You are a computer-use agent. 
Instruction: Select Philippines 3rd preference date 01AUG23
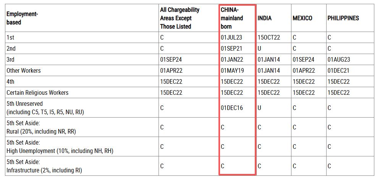click(x=338, y=60)
